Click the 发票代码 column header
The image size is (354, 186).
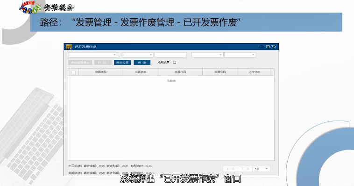[180, 72]
